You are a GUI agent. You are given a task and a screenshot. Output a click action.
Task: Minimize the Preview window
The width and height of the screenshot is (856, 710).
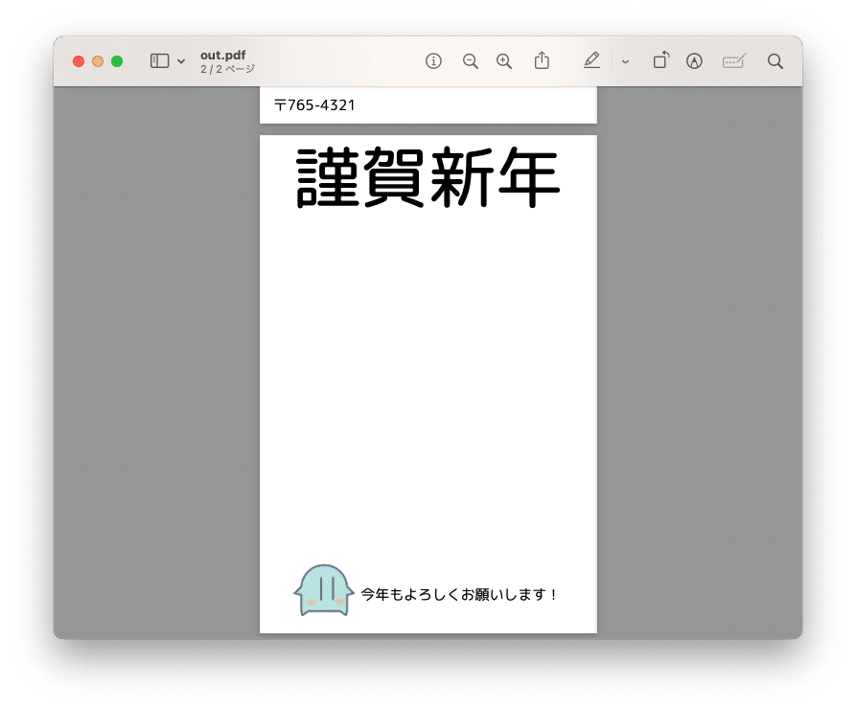pos(98,61)
